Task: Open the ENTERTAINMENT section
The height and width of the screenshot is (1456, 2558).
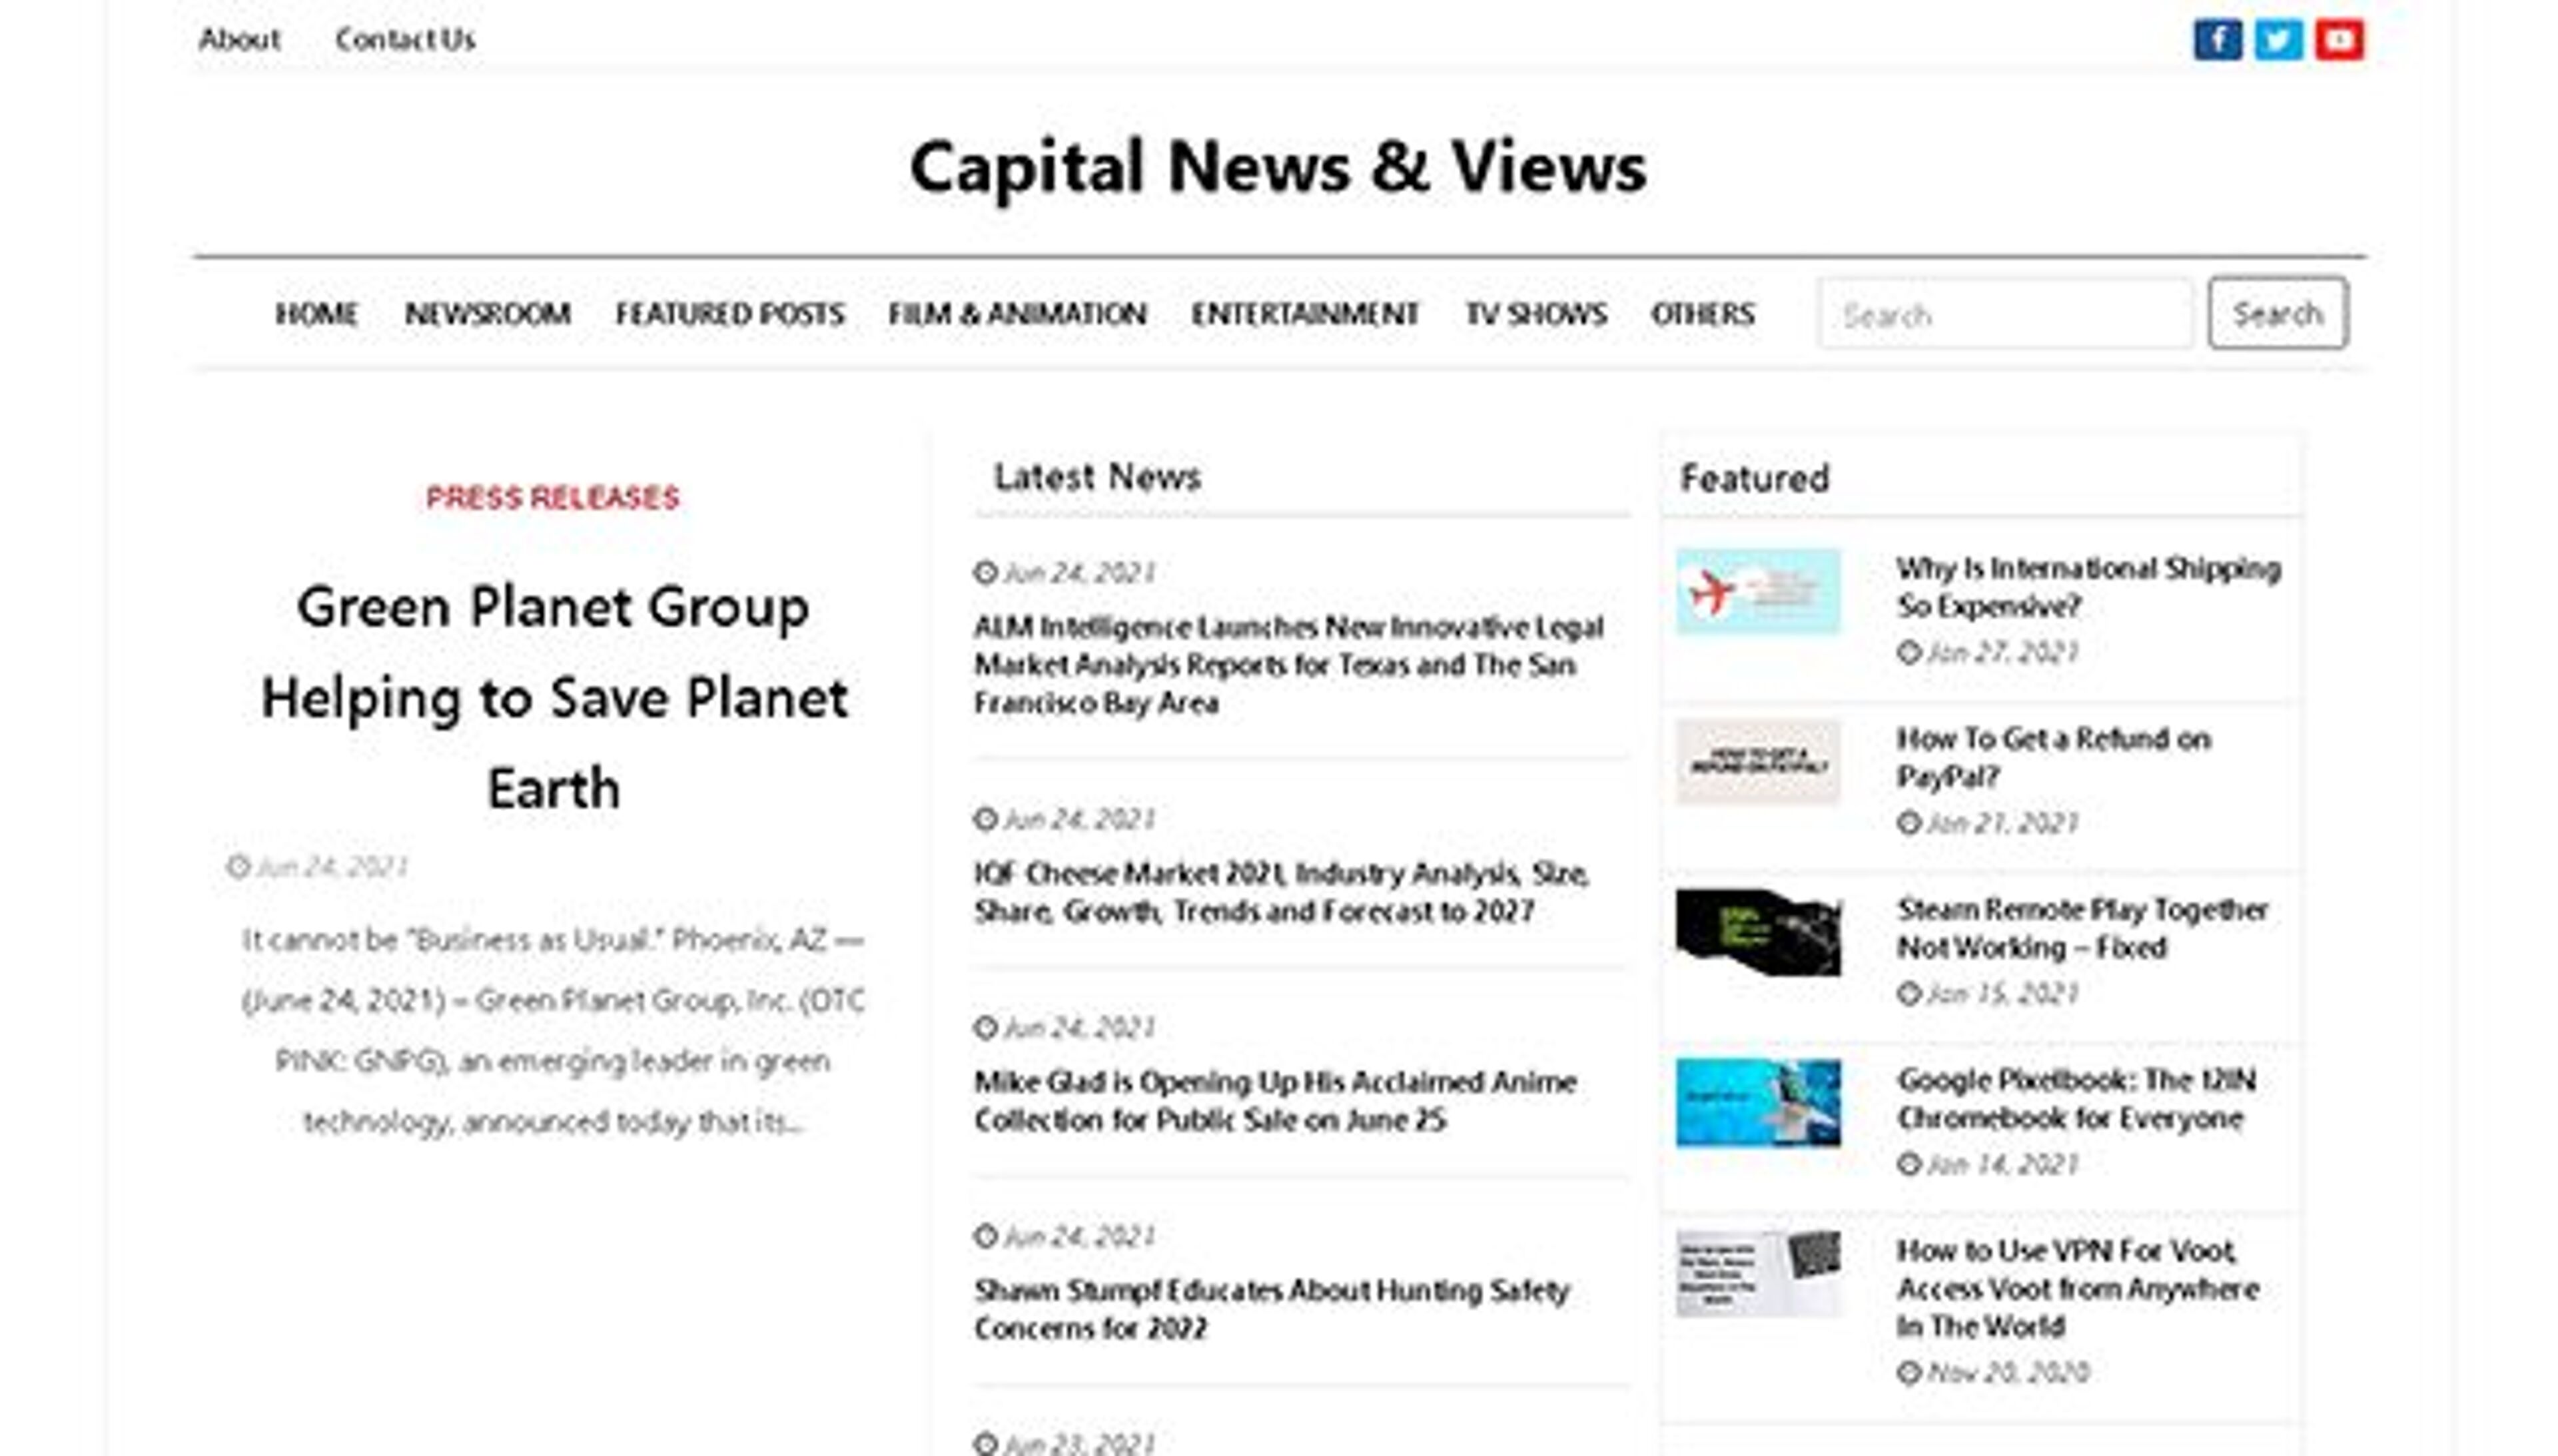Action: (1303, 313)
